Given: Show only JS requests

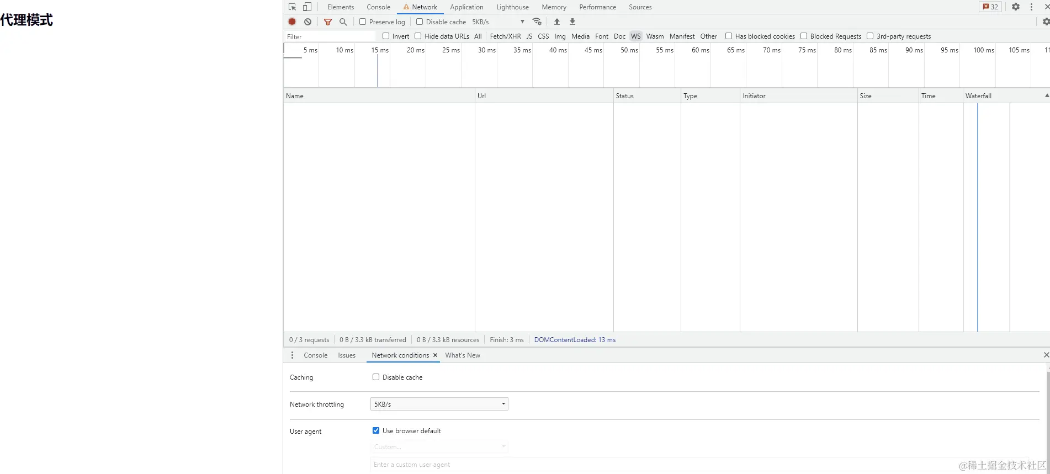Looking at the screenshot, I should 529,36.
